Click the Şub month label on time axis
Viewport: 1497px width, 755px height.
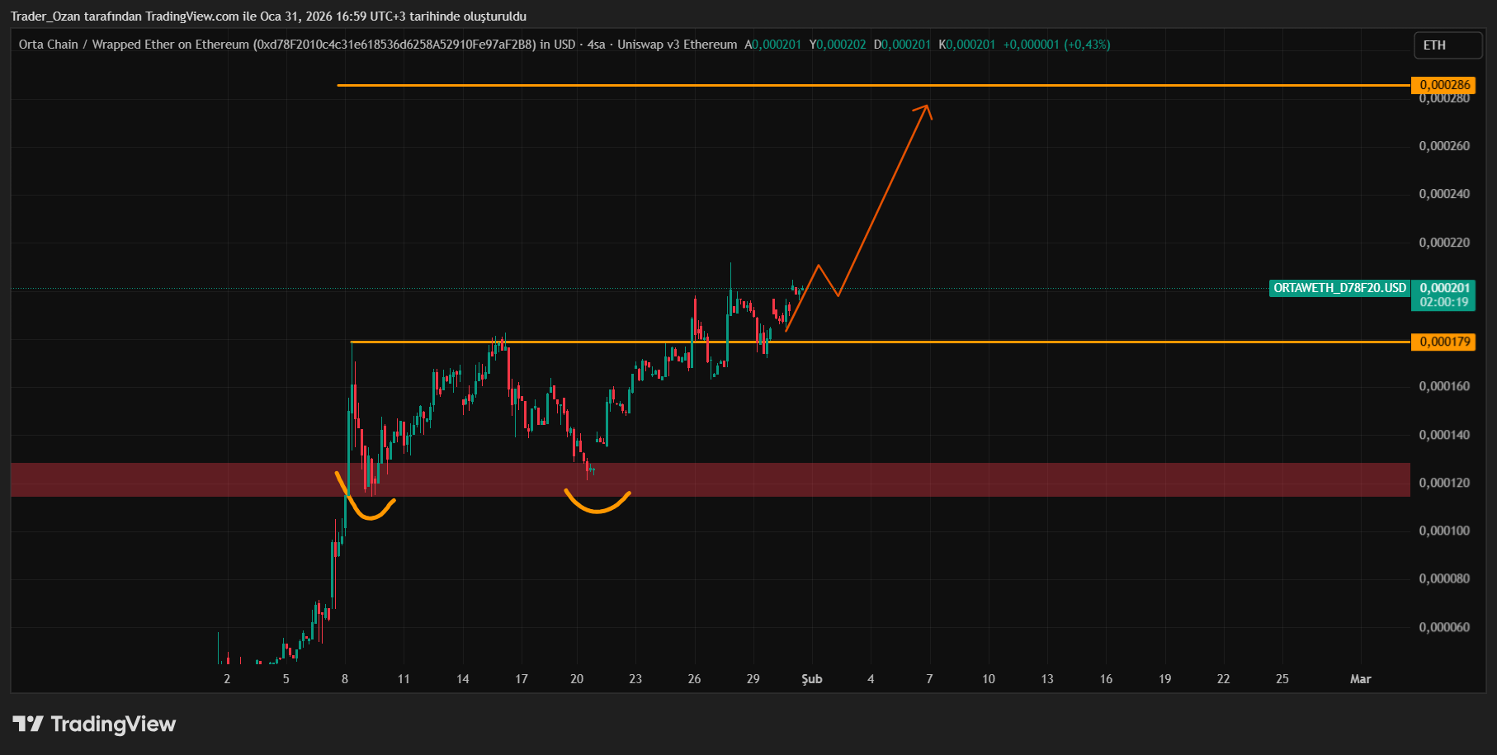coord(812,679)
